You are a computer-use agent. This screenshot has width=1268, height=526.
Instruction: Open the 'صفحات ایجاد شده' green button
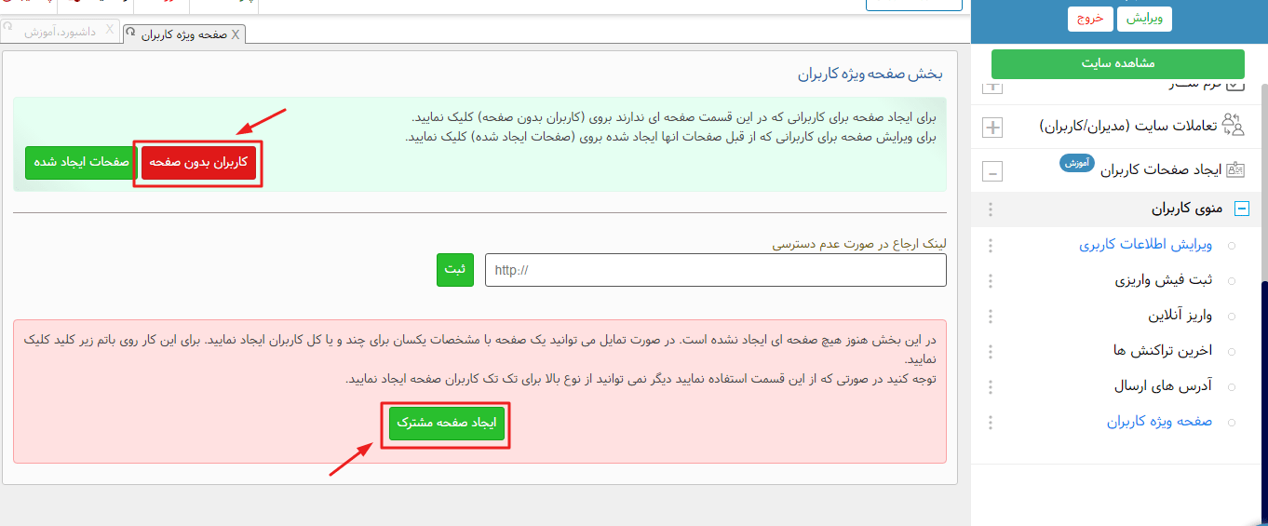pyautogui.click(x=81, y=162)
